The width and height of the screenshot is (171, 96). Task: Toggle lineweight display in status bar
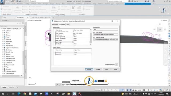point(127,90)
